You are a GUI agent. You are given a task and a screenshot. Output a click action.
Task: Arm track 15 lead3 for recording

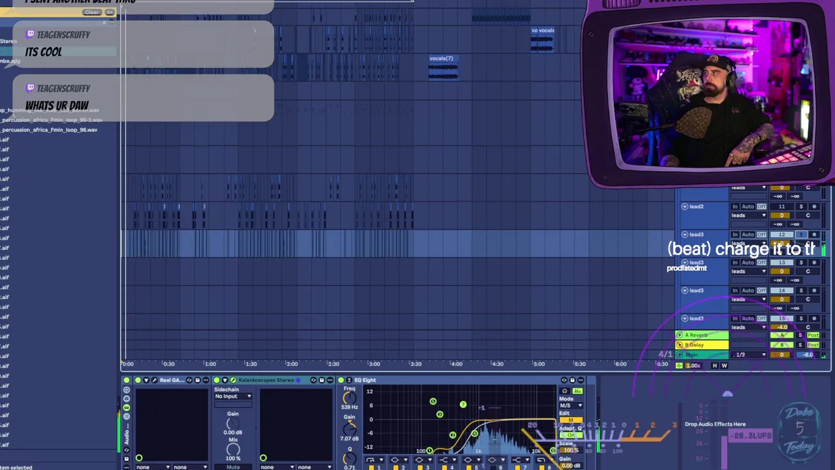(814, 319)
